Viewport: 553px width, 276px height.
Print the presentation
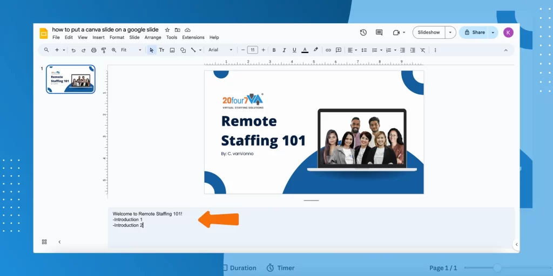click(x=93, y=50)
